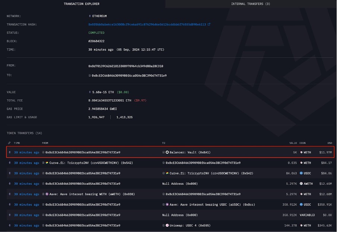Select the ($9.97) fee amount

pyautogui.click(x=140, y=100)
